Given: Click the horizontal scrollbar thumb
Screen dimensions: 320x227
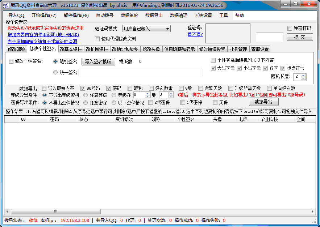Looking at the screenshot, I should click(56, 211).
